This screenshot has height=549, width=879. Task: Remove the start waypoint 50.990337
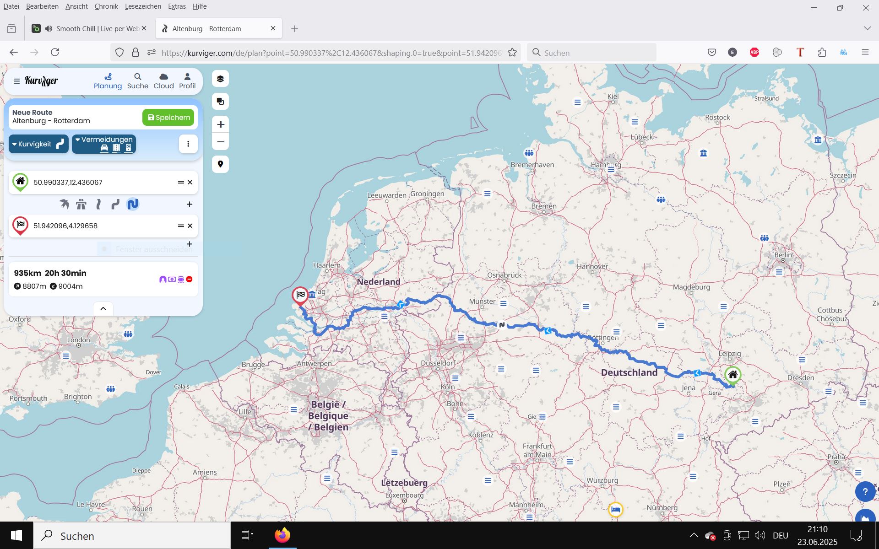(x=190, y=183)
